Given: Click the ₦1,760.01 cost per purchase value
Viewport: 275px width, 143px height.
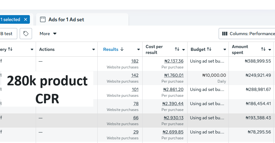Looking at the screenshot, I should [x=174, y=75].
